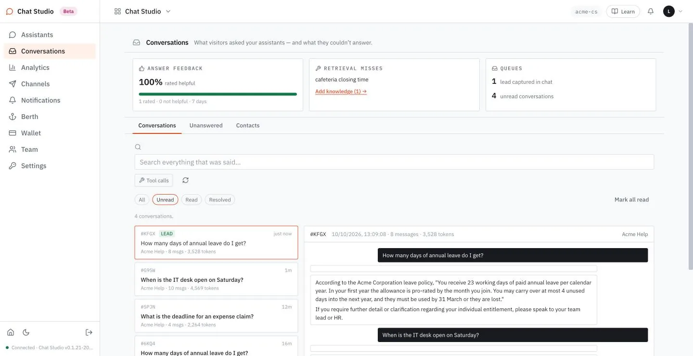Viewport: 693px width, 356px height.
Task: Follow the Add knowledge (1) link
Action: (x=341, y=91)
